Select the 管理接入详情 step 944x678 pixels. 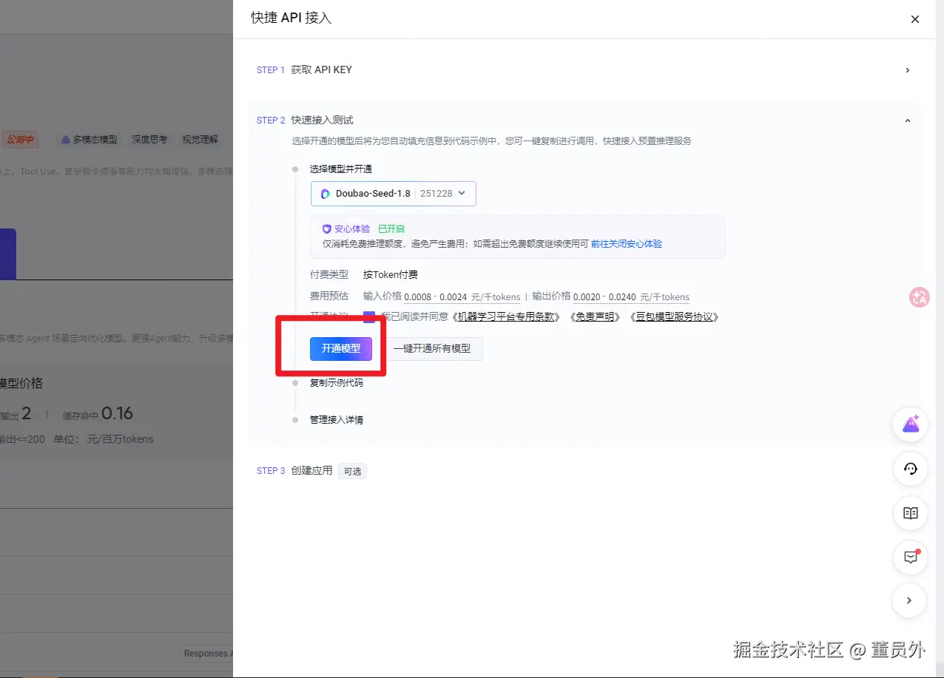tap(337, 420)
